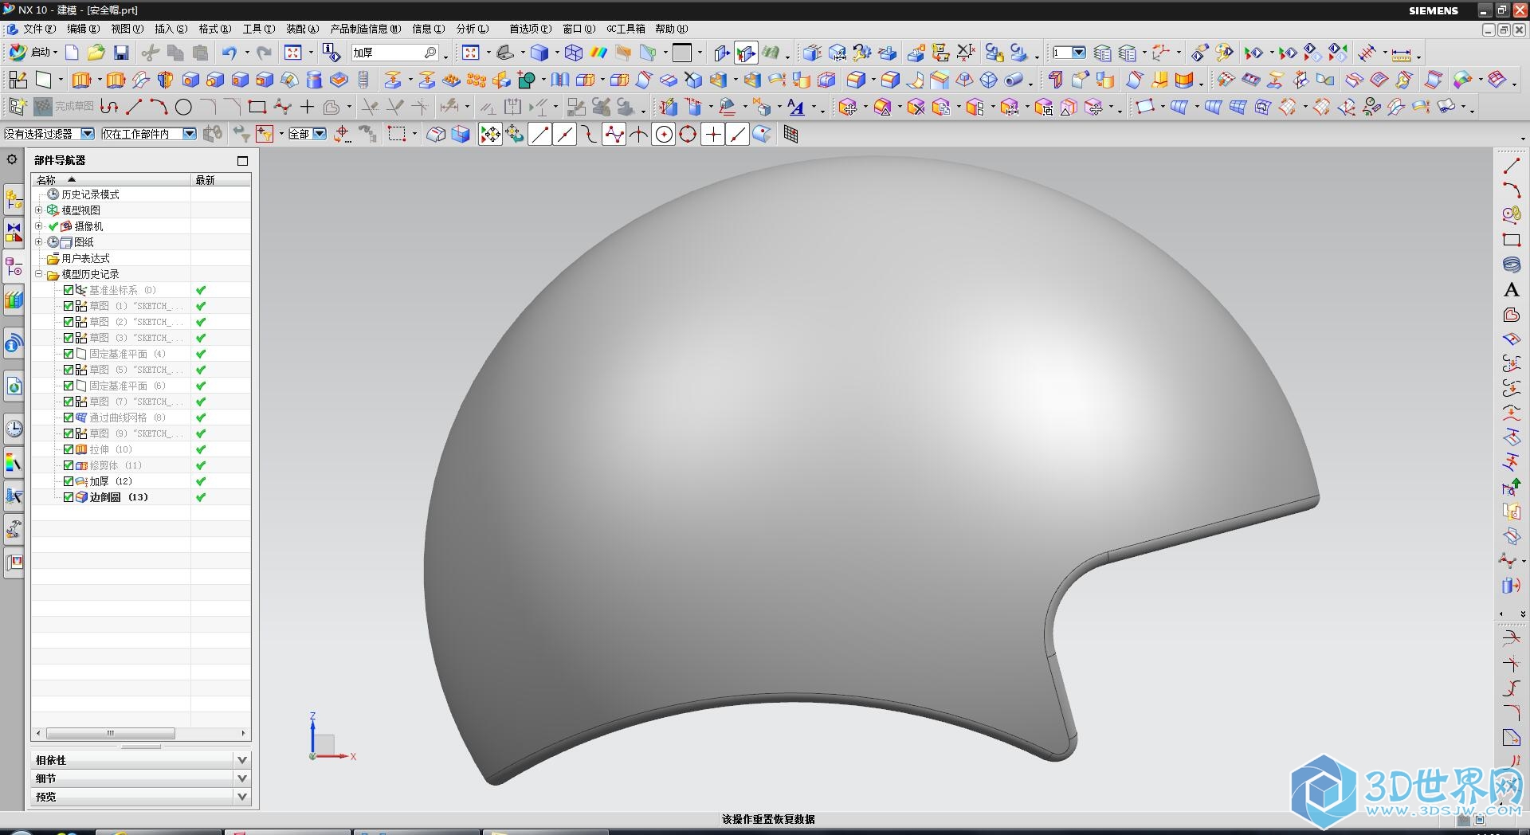Click the grid display icon in selection bar

click(790, 135)
